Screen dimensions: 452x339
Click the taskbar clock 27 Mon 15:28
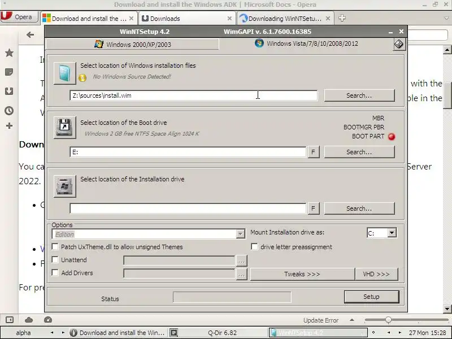click(x=428, y=333)
